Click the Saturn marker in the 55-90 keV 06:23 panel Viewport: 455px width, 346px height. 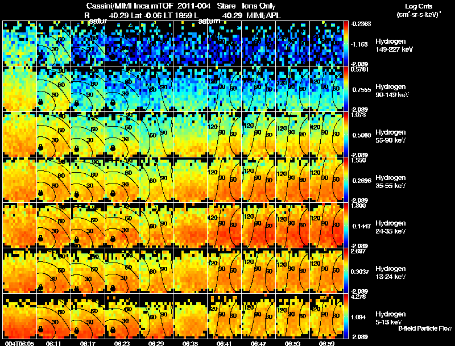coord(113,148)
